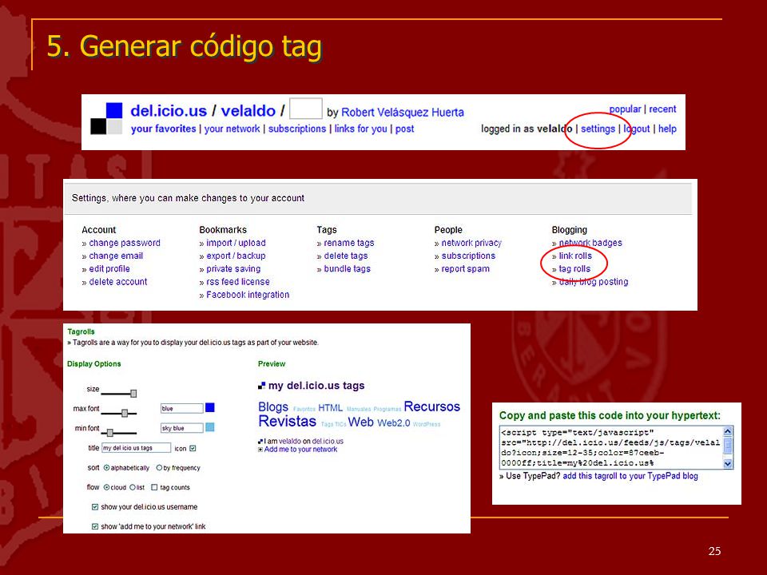
Task: Click the small del.icio.us icon beside preview title
Action: point(262,386)
